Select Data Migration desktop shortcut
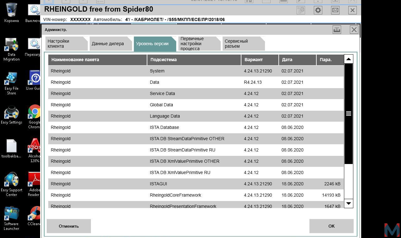Viewport: 401px width, 238px height. (12, 50)
